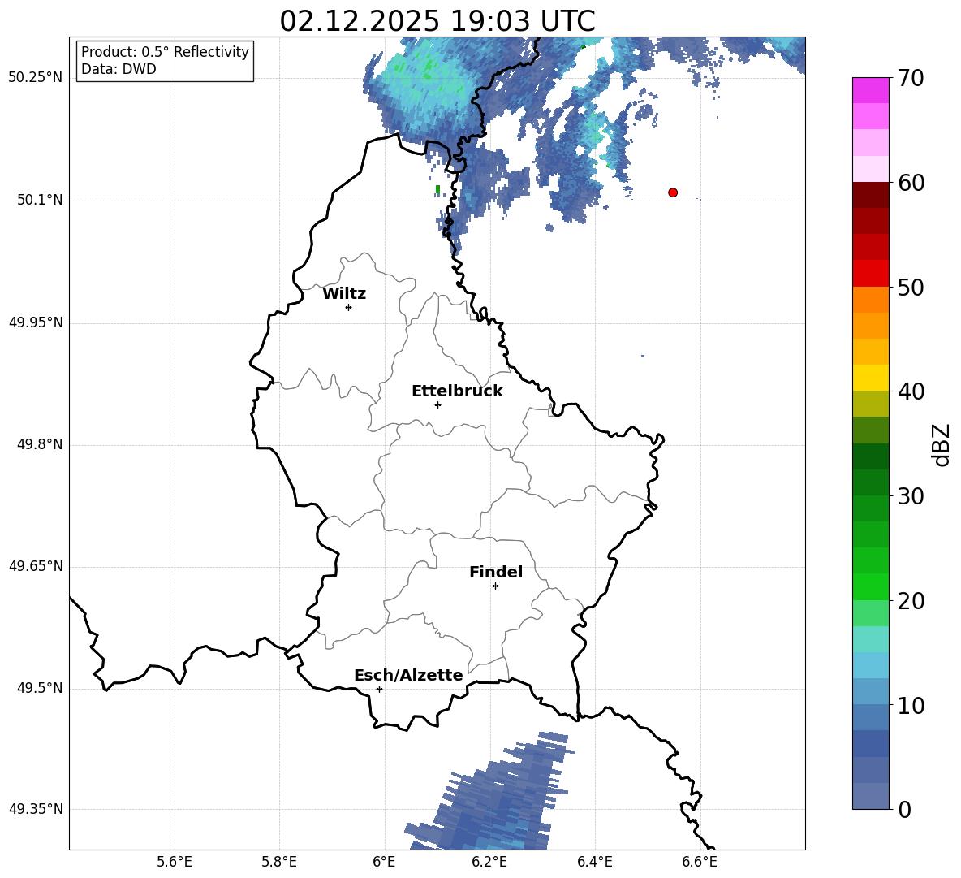Click the 49.95°N latitude label
The image size is (961, 878).
(x=36, y=322)
